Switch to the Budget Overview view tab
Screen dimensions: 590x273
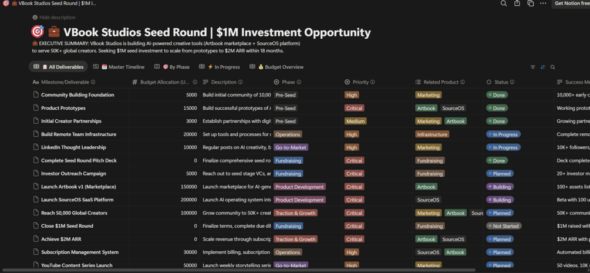tap(280, 67)
